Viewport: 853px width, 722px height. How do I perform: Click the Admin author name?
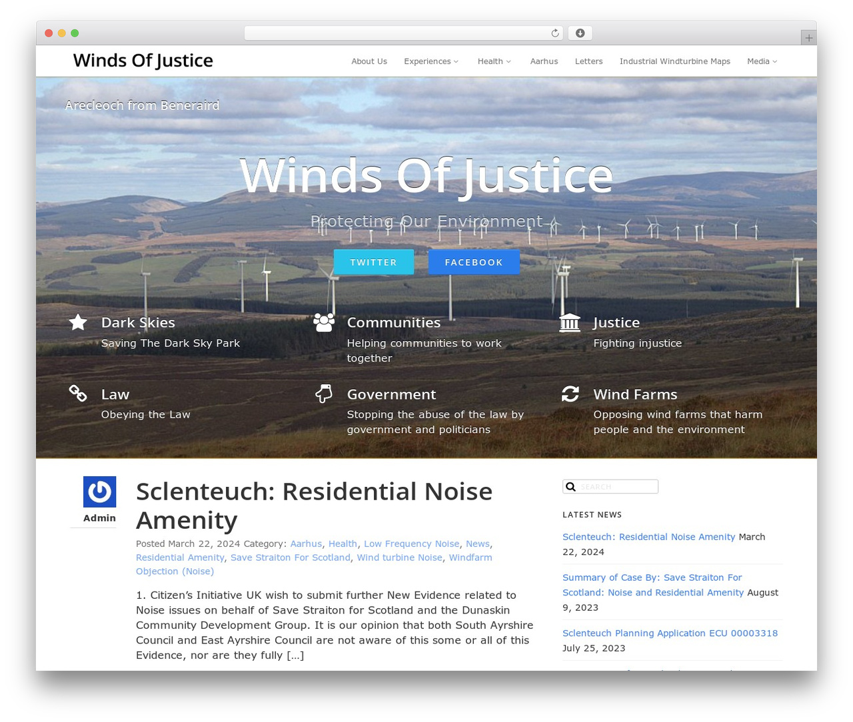pyautogui.click(x=99, y=518)
